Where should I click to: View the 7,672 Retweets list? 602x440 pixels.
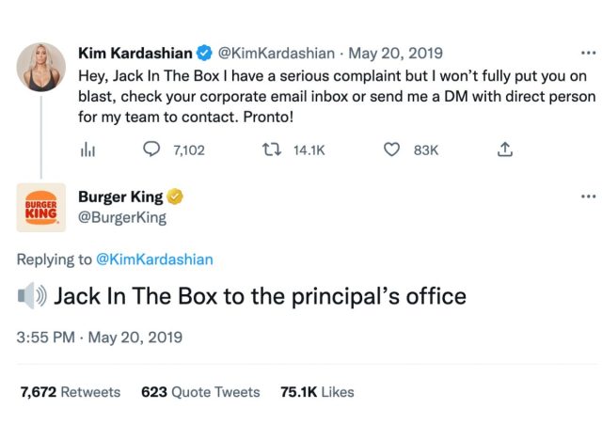71,392
